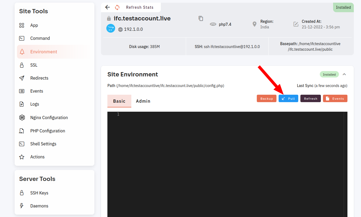Click the Daemons lightning bolt icon

tap(22, 206)
